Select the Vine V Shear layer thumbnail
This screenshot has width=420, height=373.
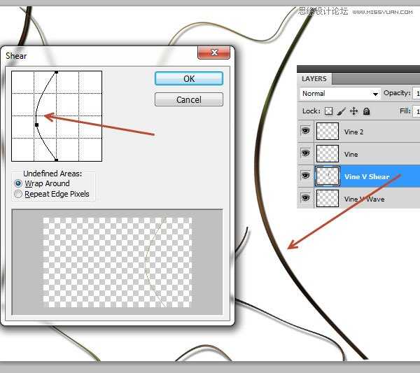(328, 176)
